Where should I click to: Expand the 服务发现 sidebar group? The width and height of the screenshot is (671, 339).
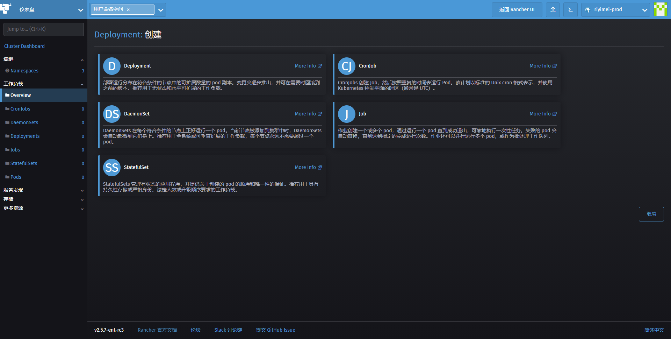tap(82, 191)
